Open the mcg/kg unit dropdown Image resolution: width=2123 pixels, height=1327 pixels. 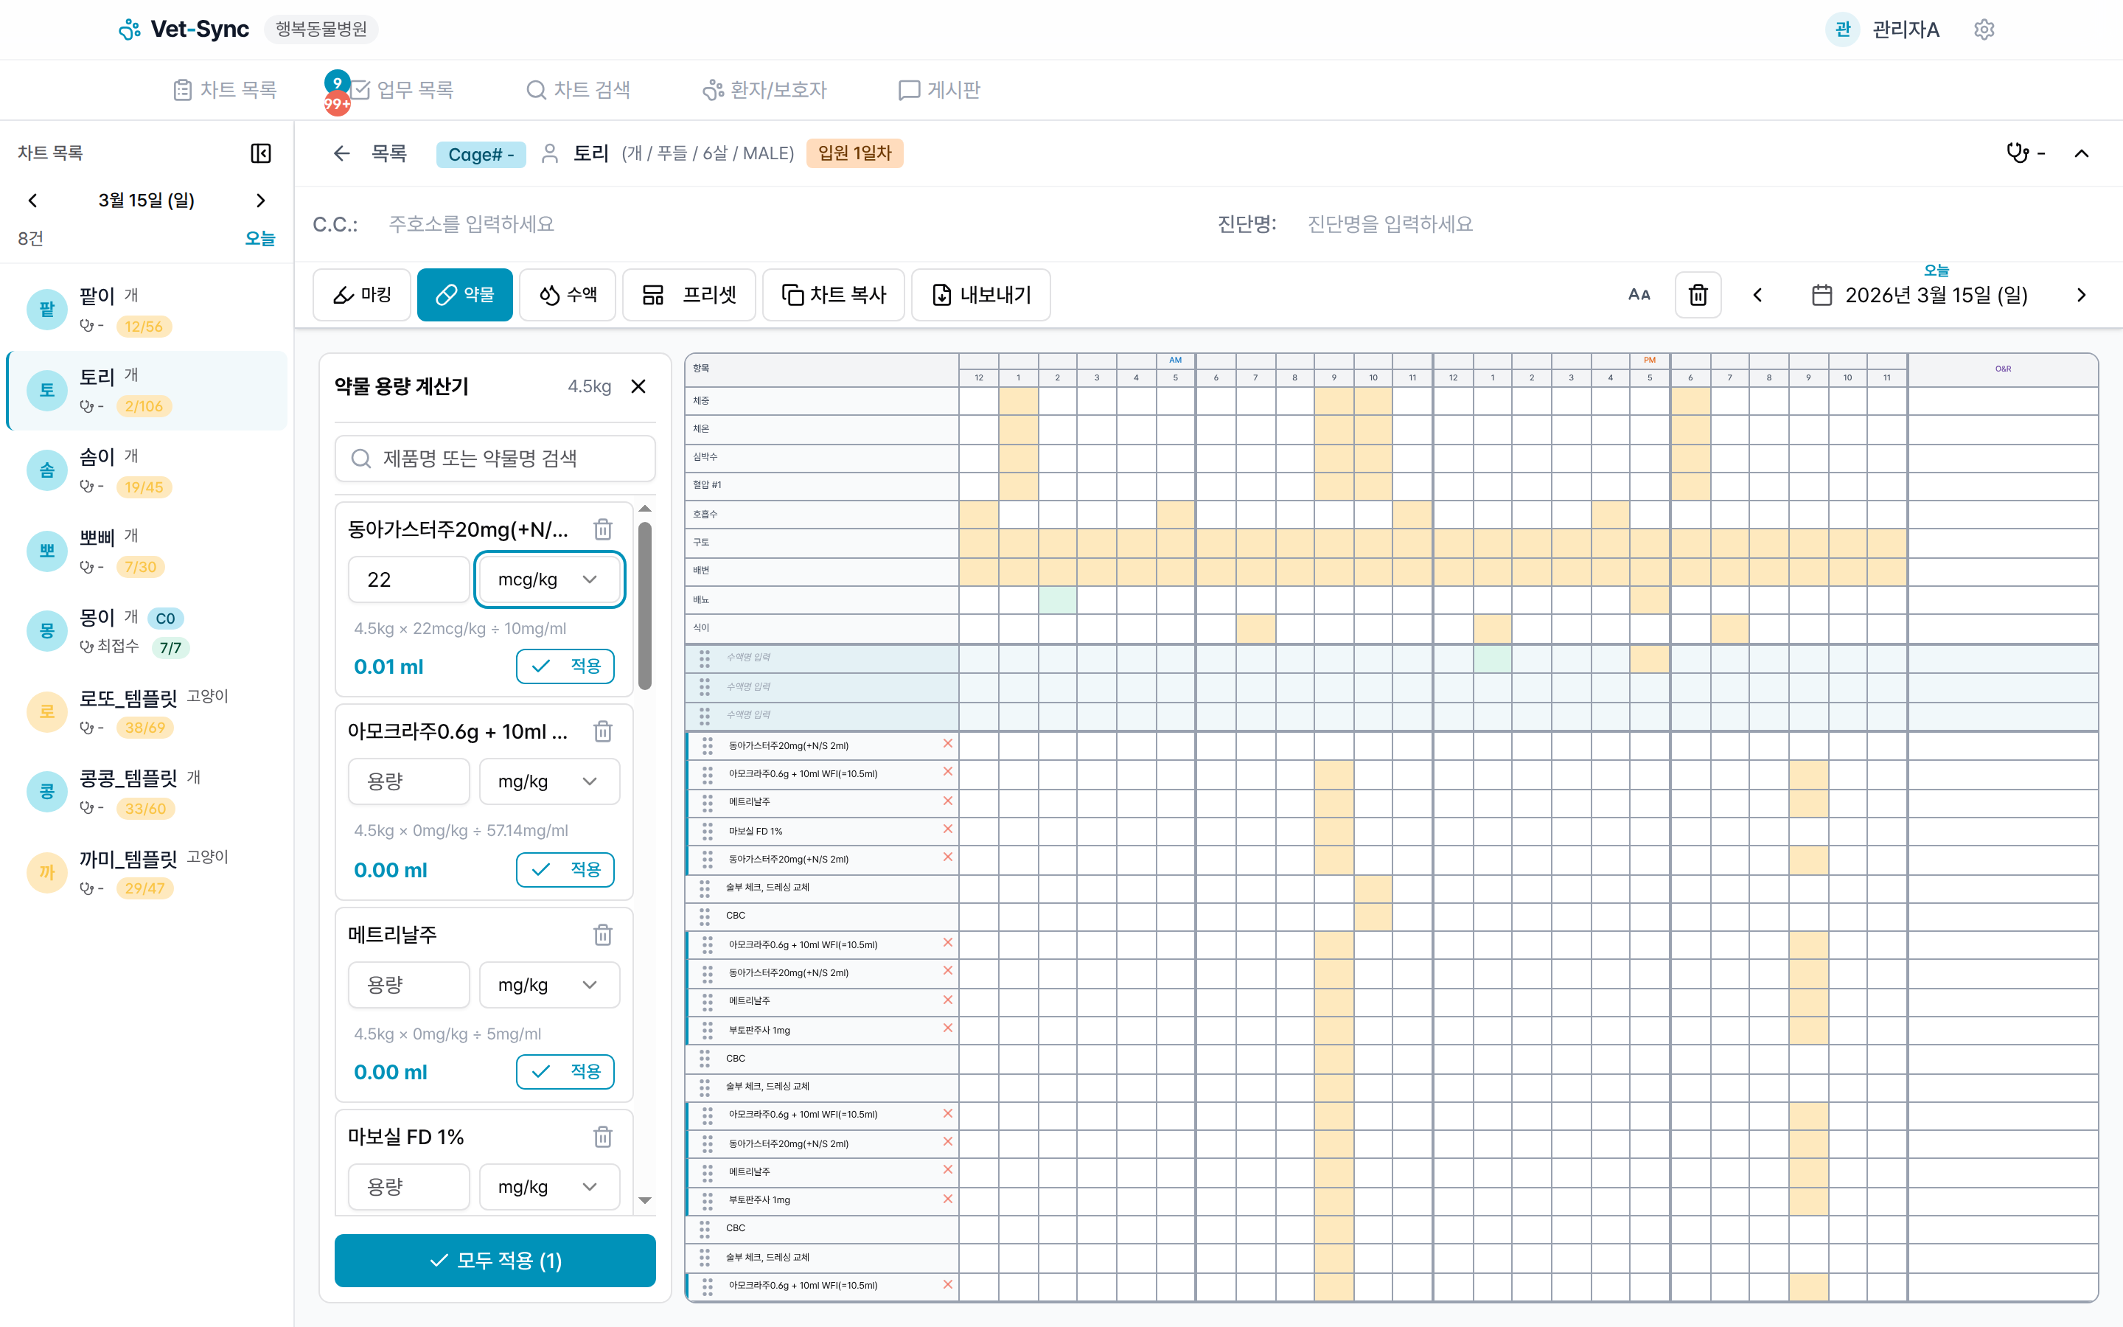(549, 579)
